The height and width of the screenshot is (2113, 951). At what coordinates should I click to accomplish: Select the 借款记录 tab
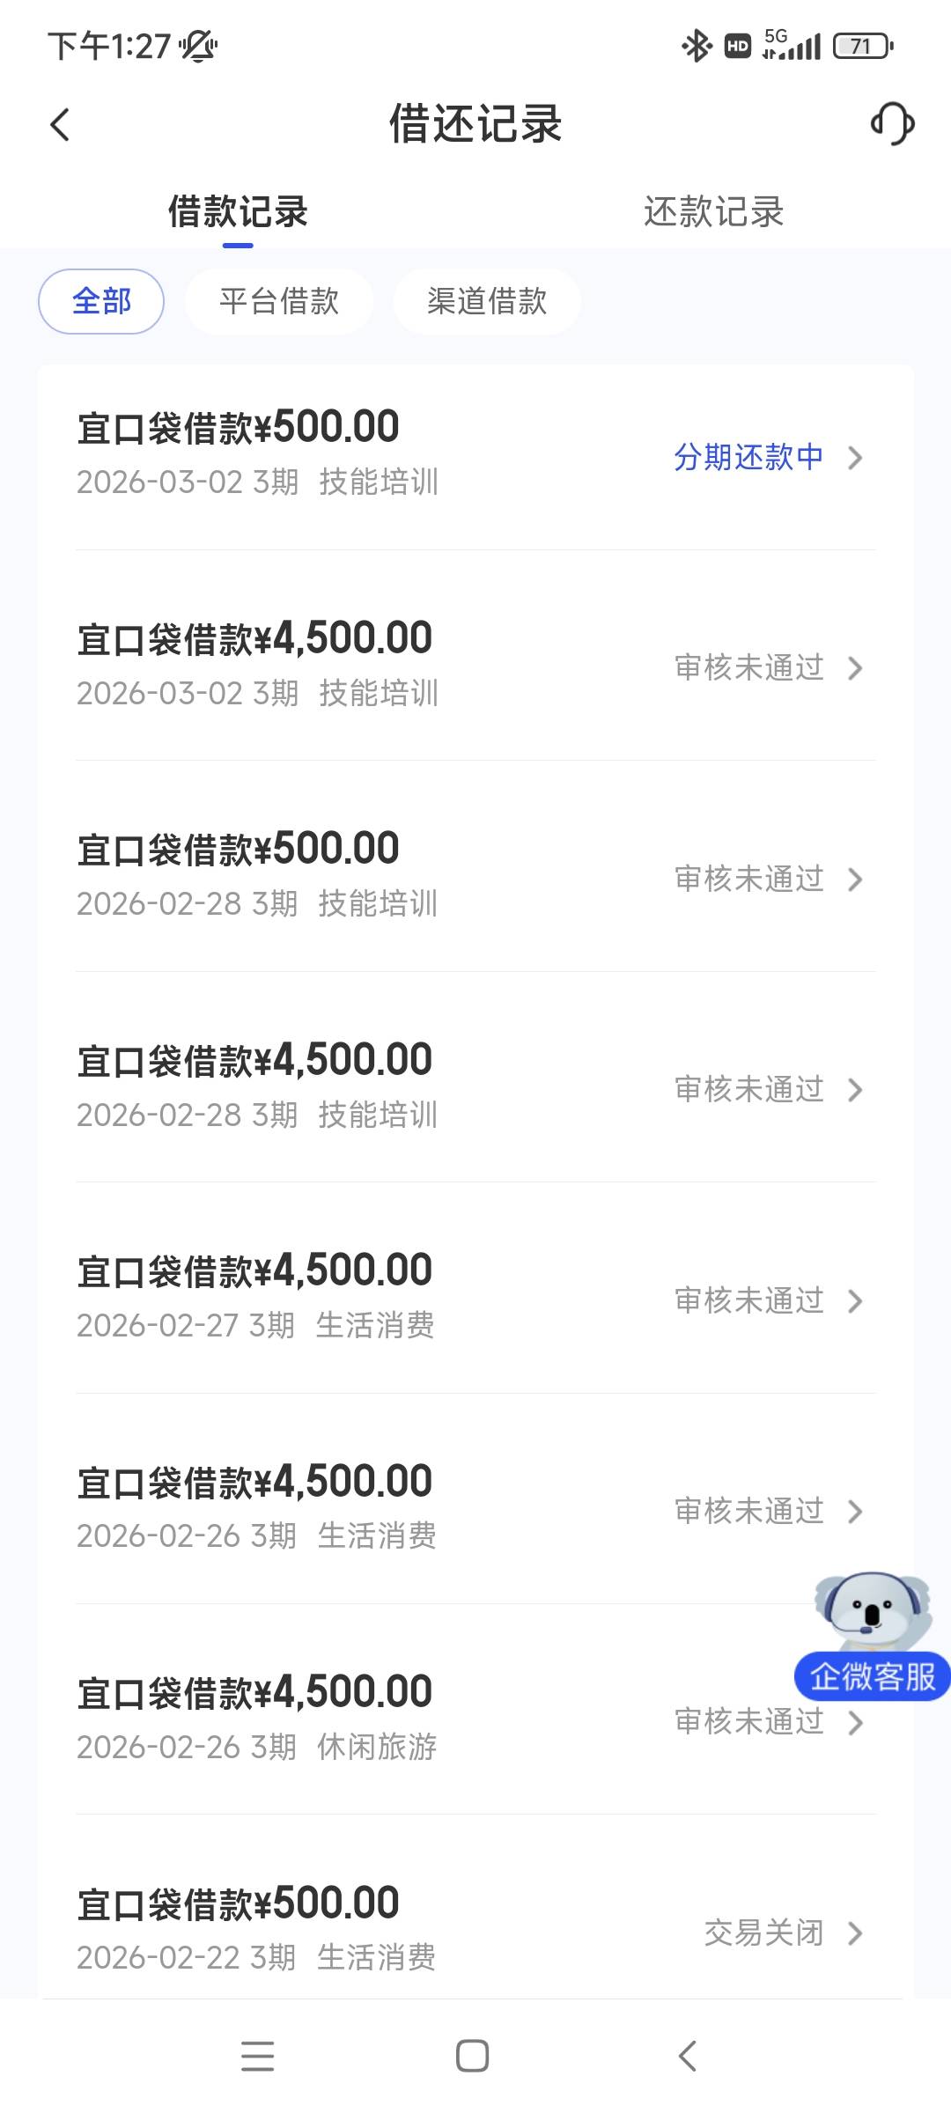tap(238, 212)
